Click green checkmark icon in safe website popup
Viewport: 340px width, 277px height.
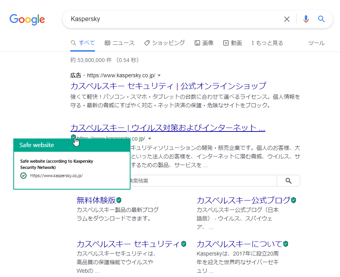(x=23, y=176)
